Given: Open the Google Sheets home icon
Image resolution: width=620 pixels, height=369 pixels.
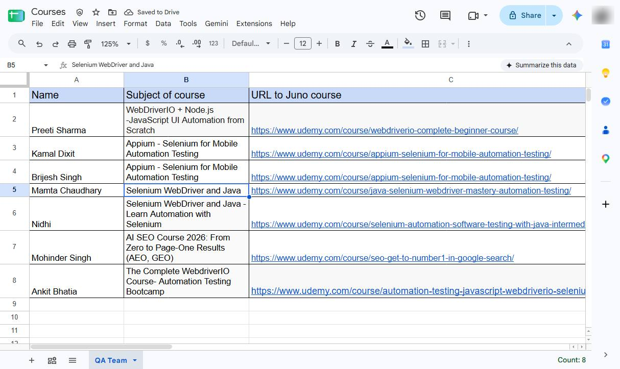Looking at the screenshot, I should (16, 16).
